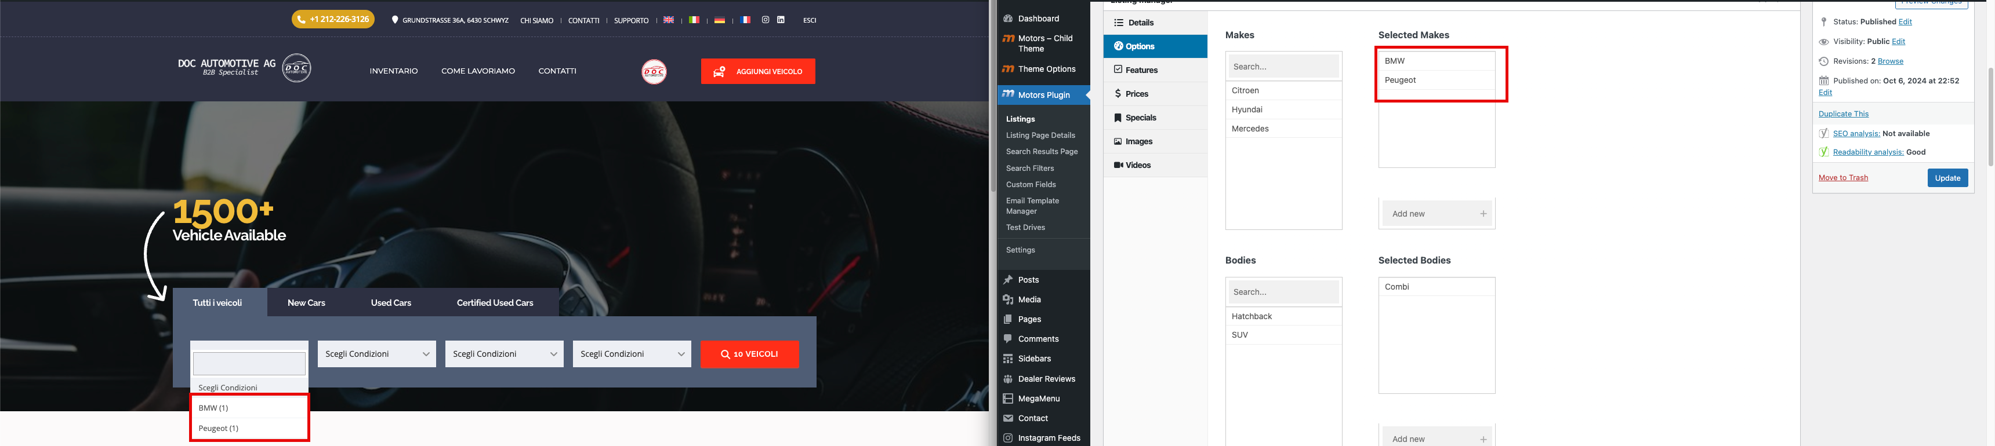Click the Aggiungi Veicolo button
Viewport: 1995px width, 446px height.
coord(758,71)
